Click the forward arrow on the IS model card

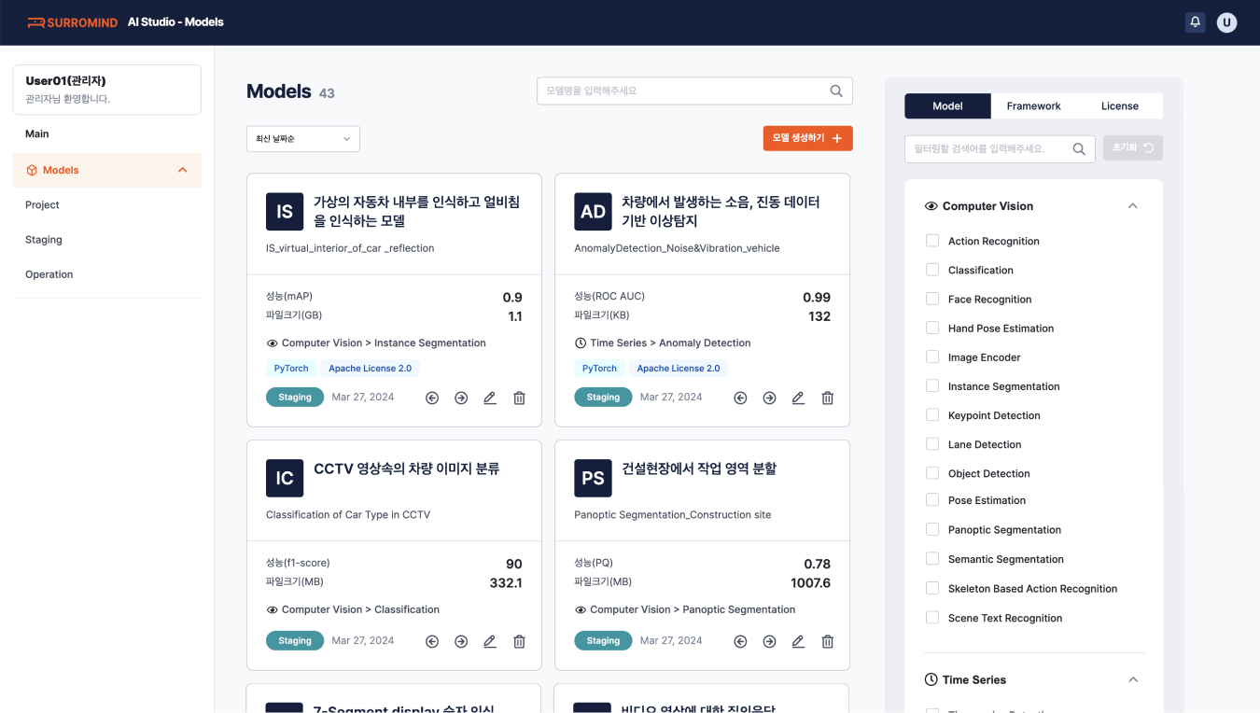460,398
